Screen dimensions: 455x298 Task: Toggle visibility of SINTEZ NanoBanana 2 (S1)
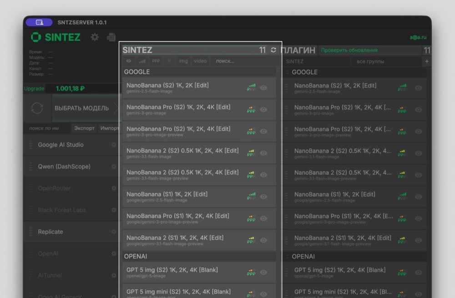263,240
